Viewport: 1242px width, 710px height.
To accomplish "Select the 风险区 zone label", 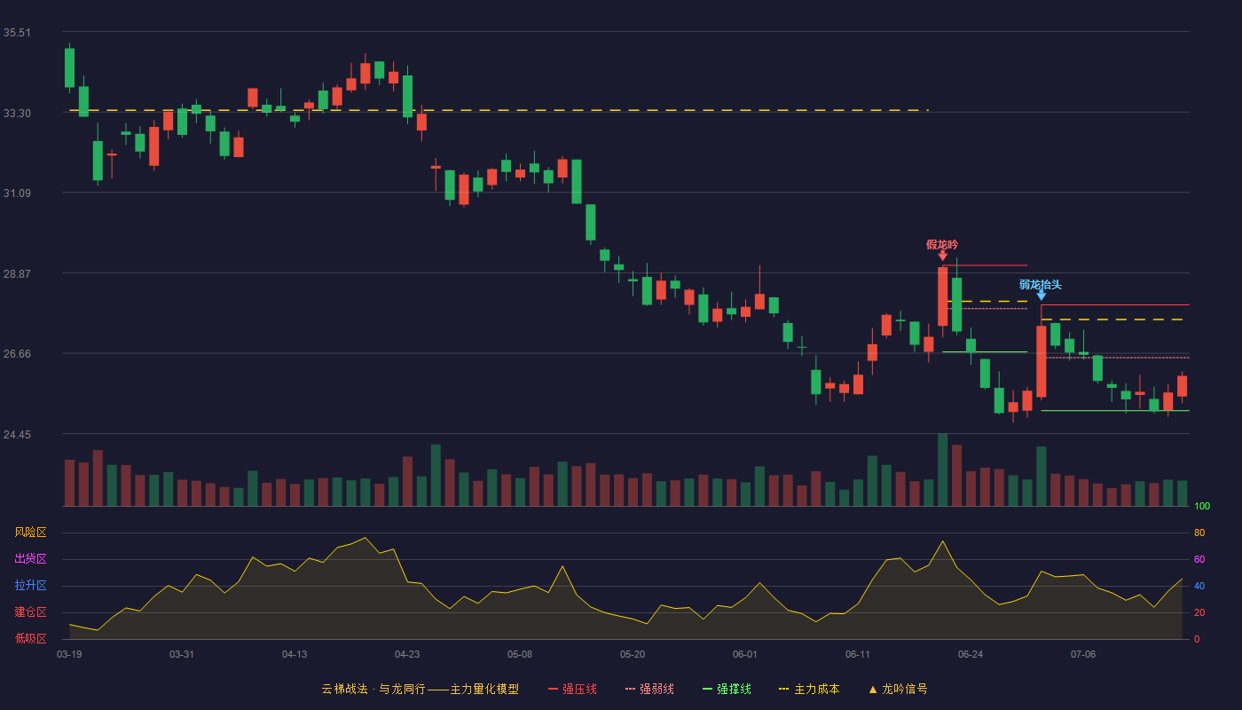I will [x=30, y=532].
